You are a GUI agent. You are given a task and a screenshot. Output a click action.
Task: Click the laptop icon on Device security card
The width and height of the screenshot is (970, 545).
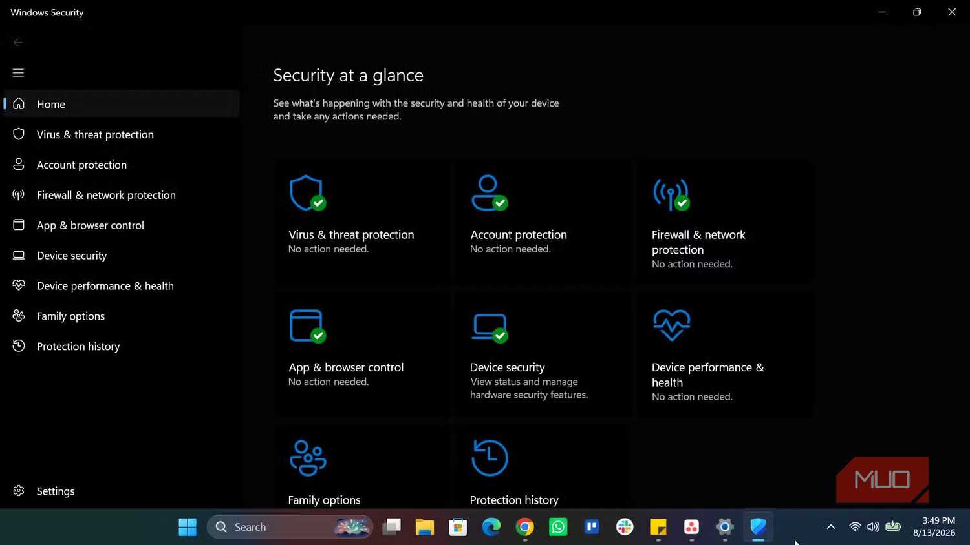(x=490, y=327)
